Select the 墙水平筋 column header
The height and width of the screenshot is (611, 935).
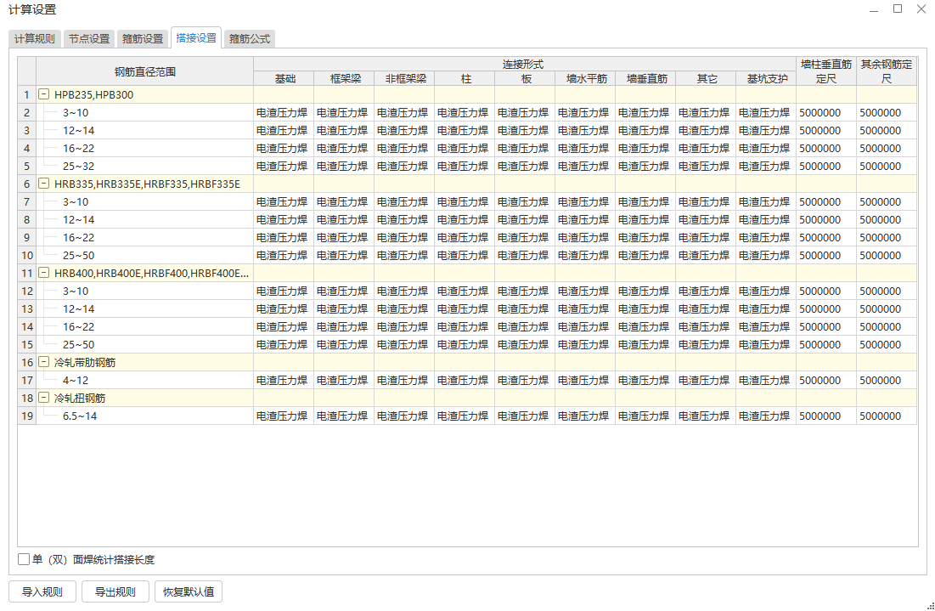pos(586,79)
